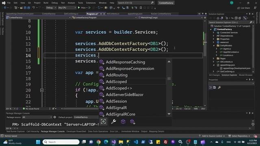This screenshot has width=260, height=146.
Task: Toggle the extension methods filter cube with arrow
Action: pos(133,122)
